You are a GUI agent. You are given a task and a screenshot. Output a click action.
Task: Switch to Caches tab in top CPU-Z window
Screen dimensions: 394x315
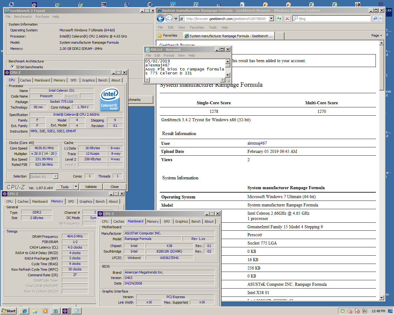point(26,80)
